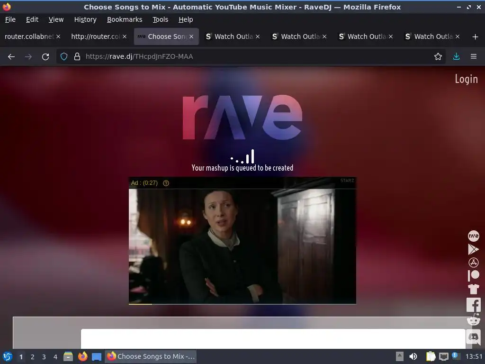
Task: Click the browser back arrow
Action: 11,57
